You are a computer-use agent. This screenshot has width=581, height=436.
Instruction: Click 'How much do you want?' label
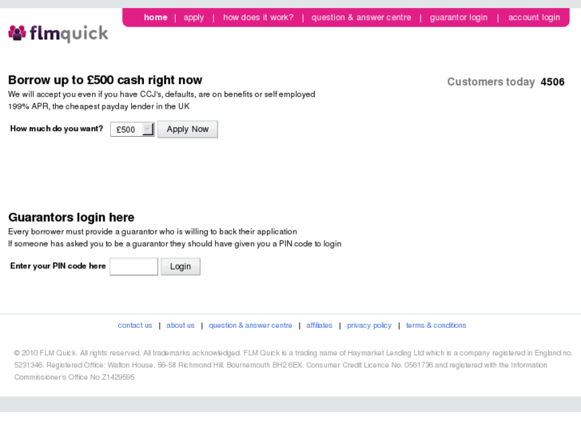(x=57, y=128)
